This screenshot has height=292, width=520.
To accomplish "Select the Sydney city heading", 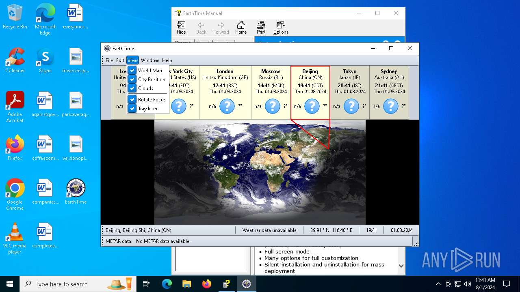I will coord(389,71).
